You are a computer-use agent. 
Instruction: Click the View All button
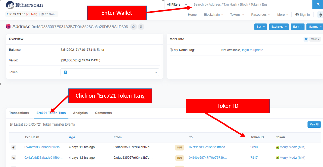click(x=314, y=124)
